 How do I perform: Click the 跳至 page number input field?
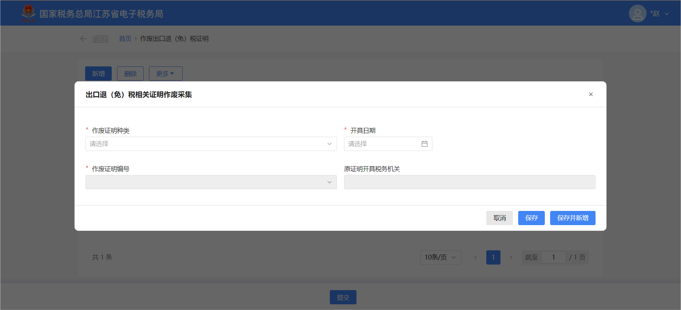point(553,257)
